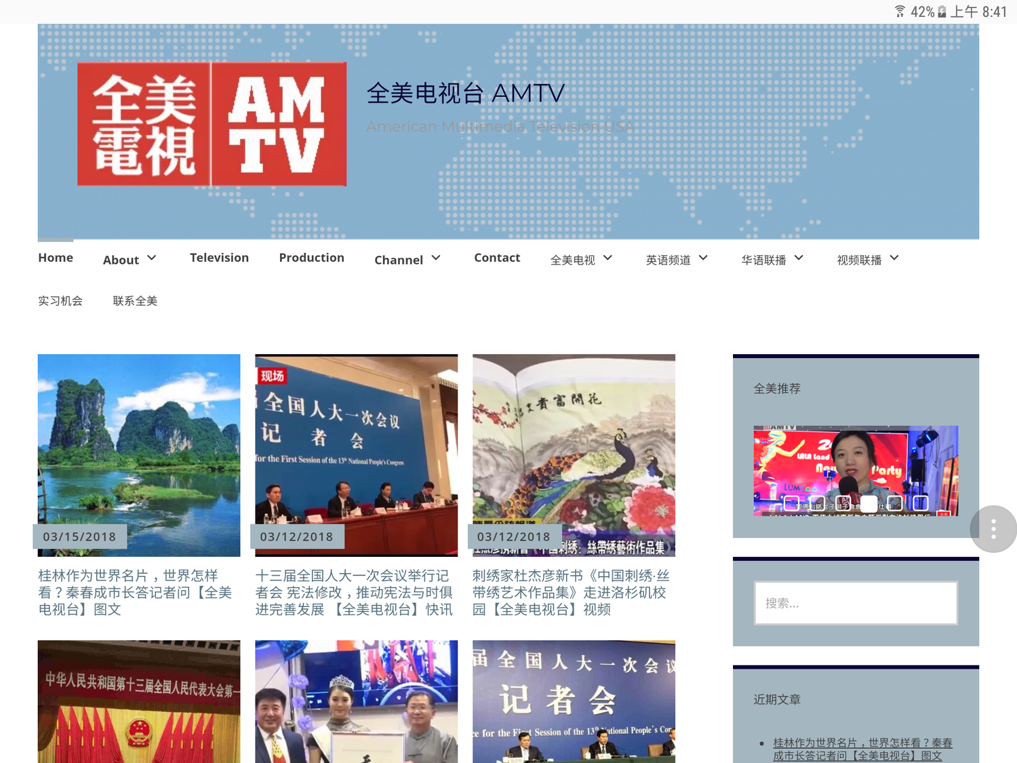
Task: Tap the 上午 8:41 clock in status bar
Action: (978, 12)
